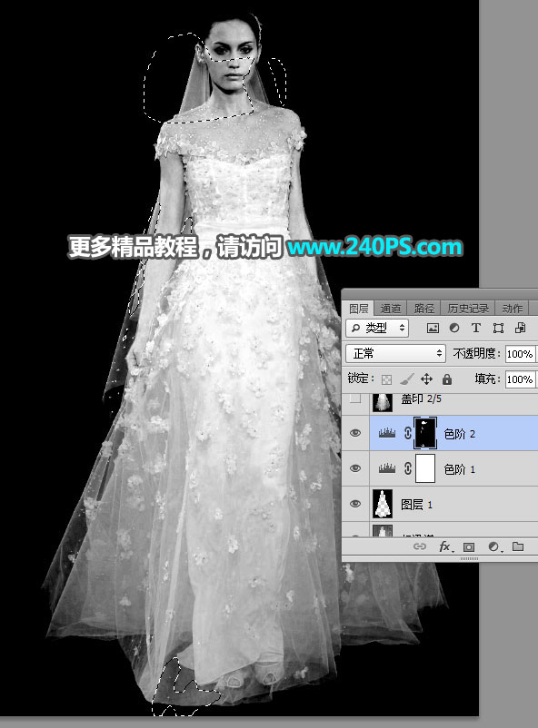The height and width of the screenshot is (728, 538).
Task: Add layer mask button
Action: click(x=469, y=547)
